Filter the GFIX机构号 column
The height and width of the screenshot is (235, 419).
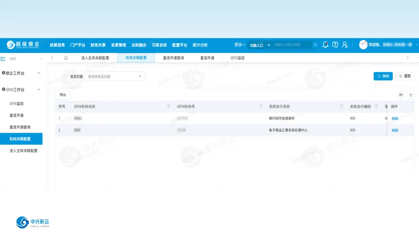point(260,106)
